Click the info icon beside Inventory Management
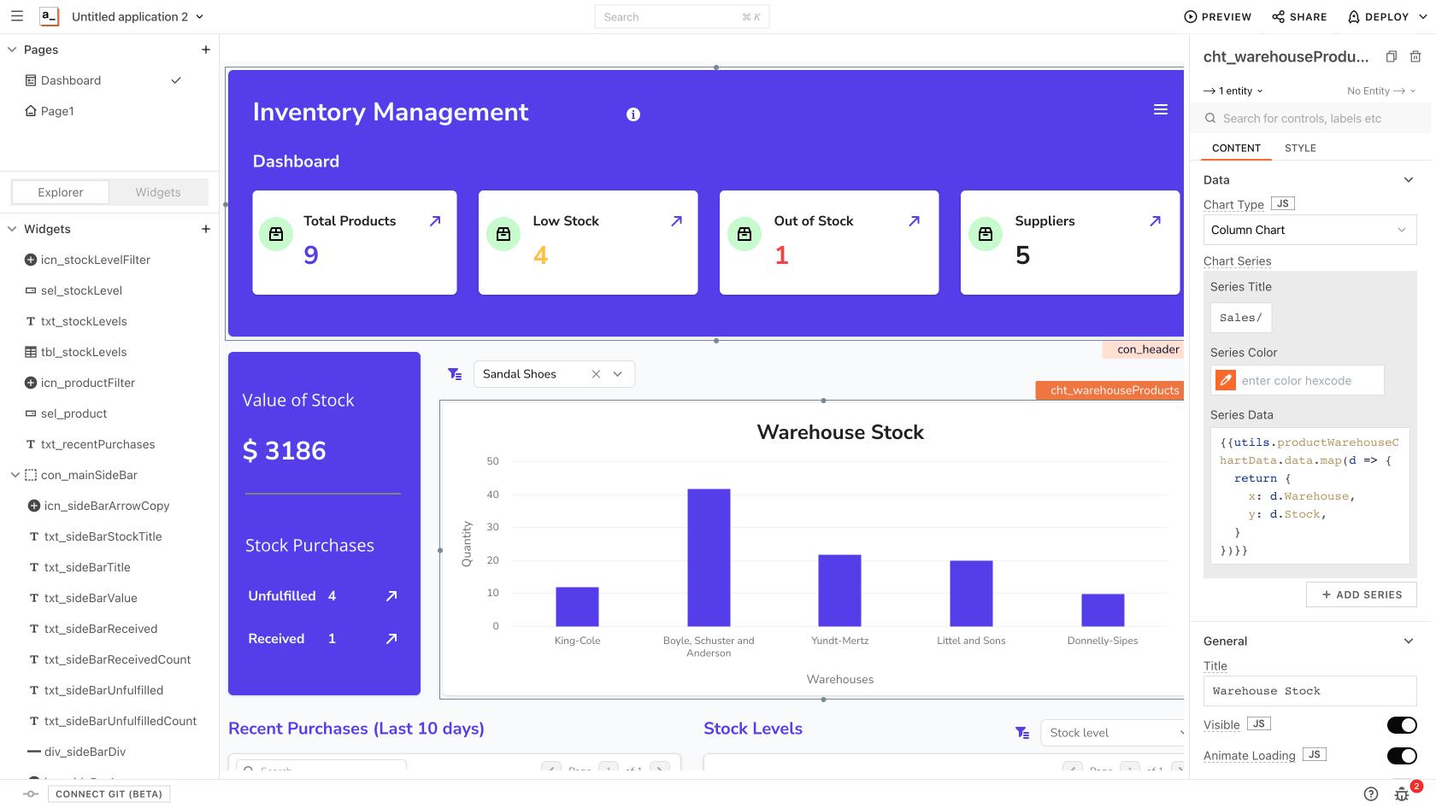 pyautogui.click(x=633, y=114)
